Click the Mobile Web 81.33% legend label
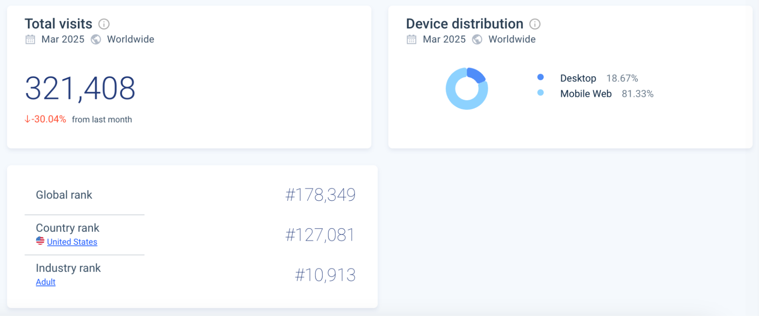Viewport: 759px width, 316px height. click(586, 94)
